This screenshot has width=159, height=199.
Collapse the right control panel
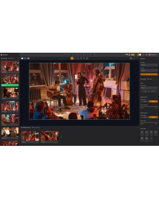[x=157, y=59]
